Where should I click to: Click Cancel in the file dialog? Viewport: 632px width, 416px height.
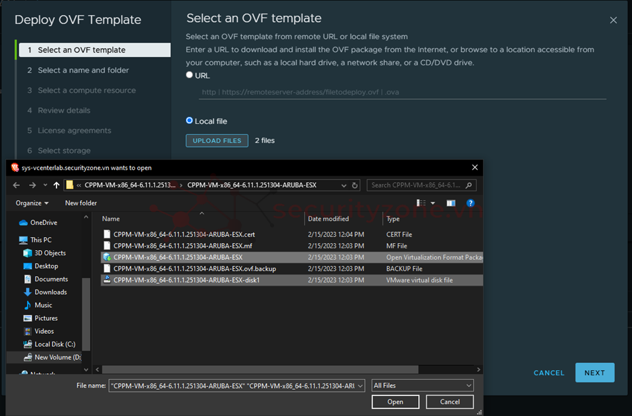pos(450,402)
